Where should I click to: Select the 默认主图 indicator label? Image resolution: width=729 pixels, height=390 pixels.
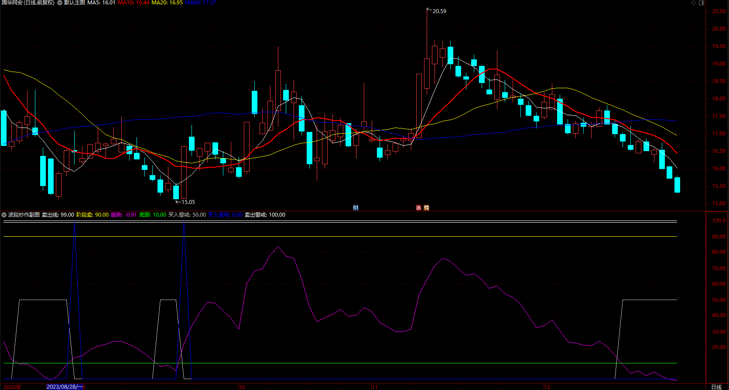coord(75,3)
